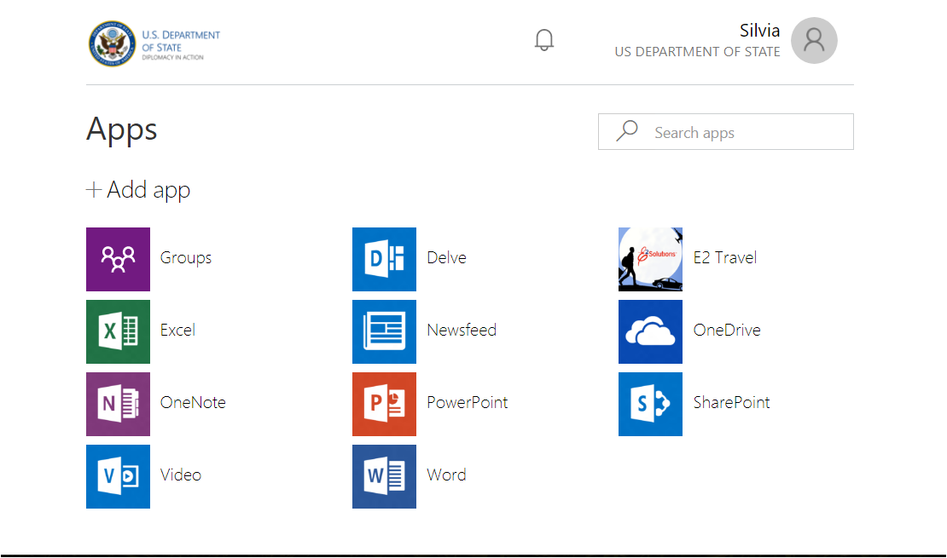Image resolution: width=947 pixels, height=558 pixels.
Task: Click the OneNote label
Action: tap(193, 402)
